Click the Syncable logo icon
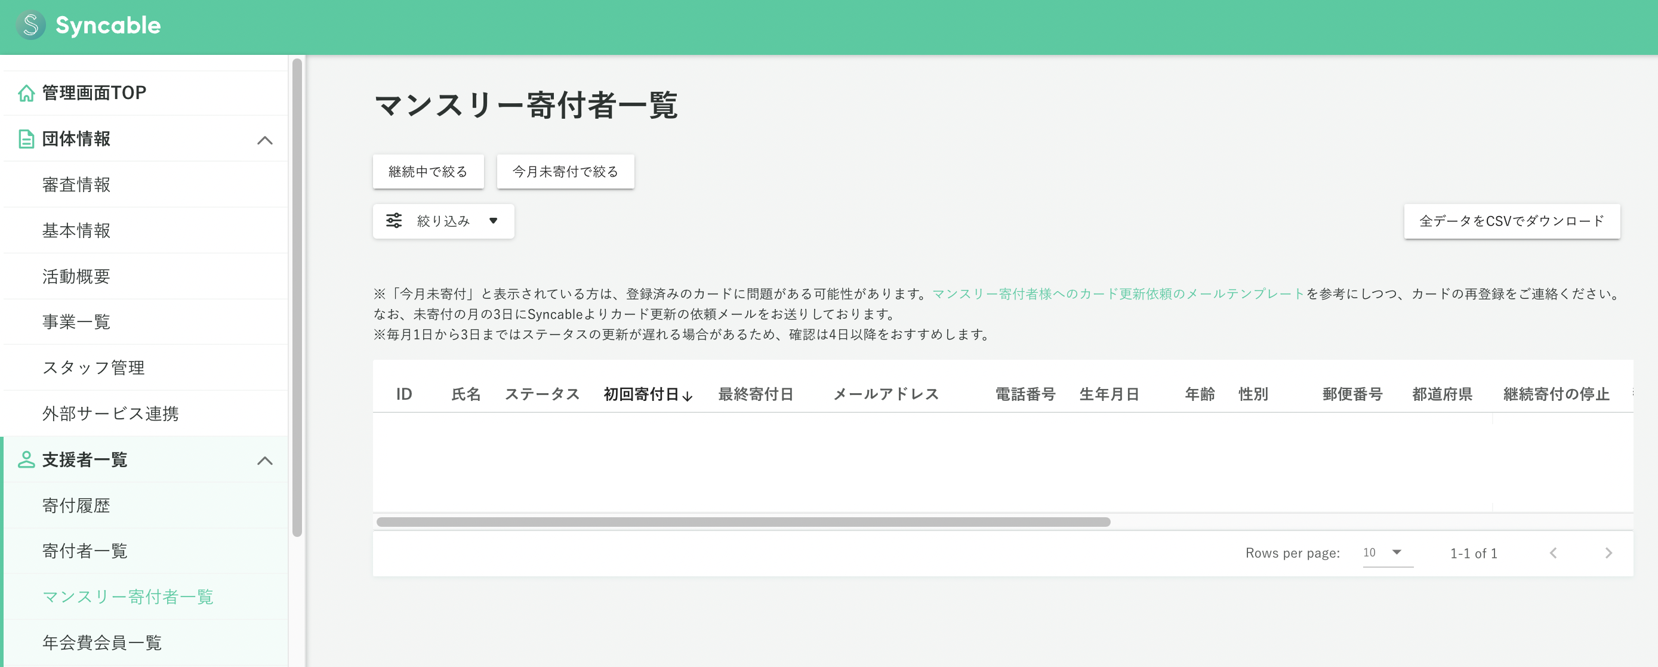The height and width of the screenshot is (667, 1658). (32, 26)
